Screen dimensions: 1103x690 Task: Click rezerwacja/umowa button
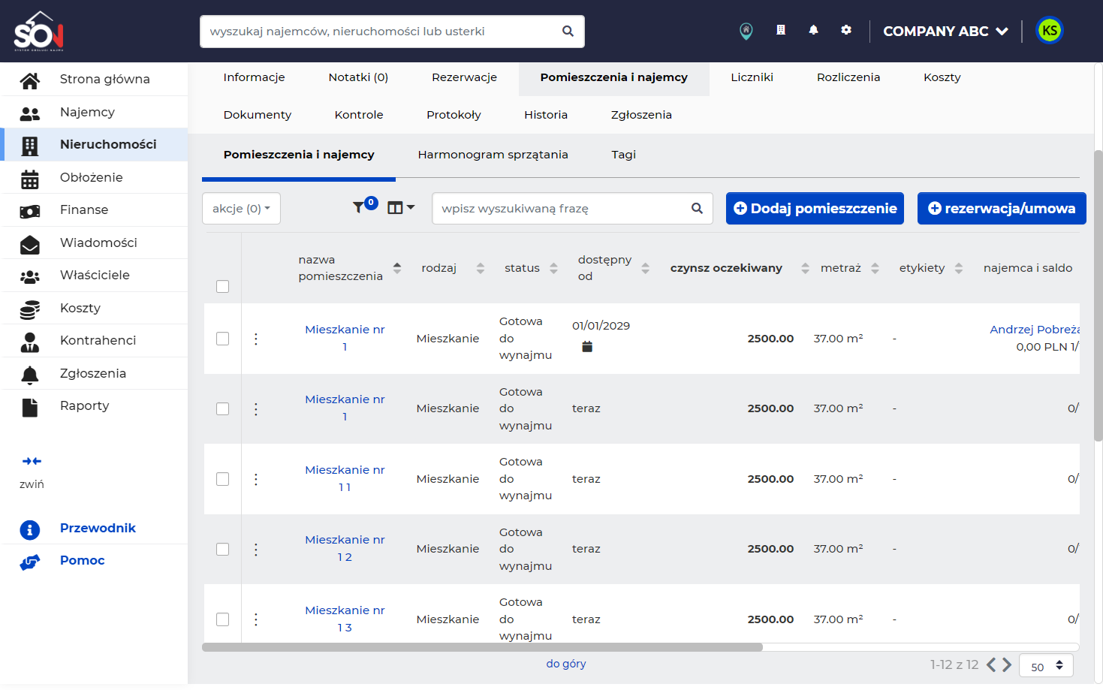click(x=1002, y=209)
